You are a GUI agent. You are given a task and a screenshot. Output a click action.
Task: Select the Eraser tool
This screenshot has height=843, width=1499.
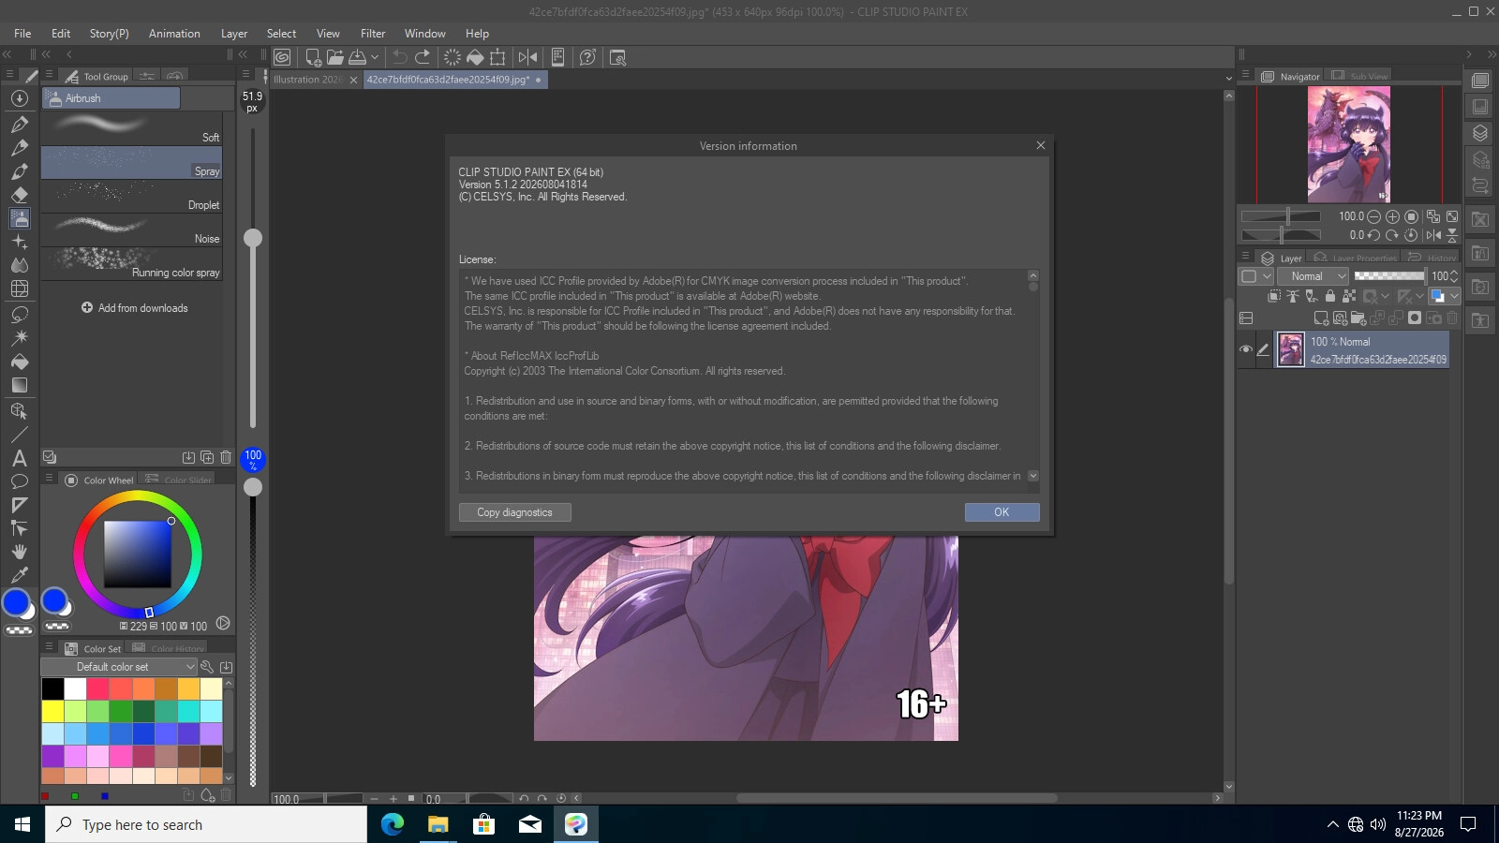[19, 195]
